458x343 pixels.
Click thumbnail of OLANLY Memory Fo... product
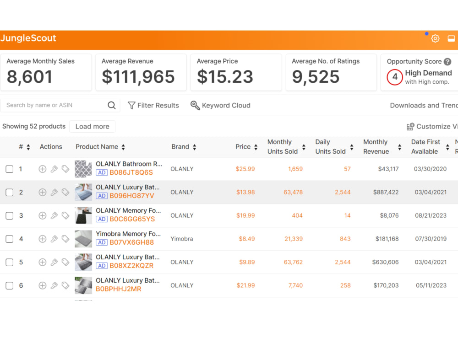click(83, 215)
